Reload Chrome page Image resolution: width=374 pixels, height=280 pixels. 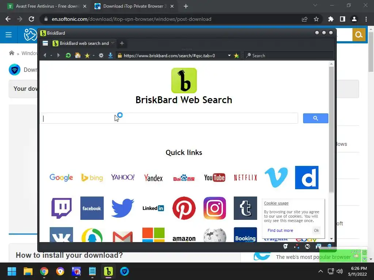pyautogui.click(x=31, y=19)
